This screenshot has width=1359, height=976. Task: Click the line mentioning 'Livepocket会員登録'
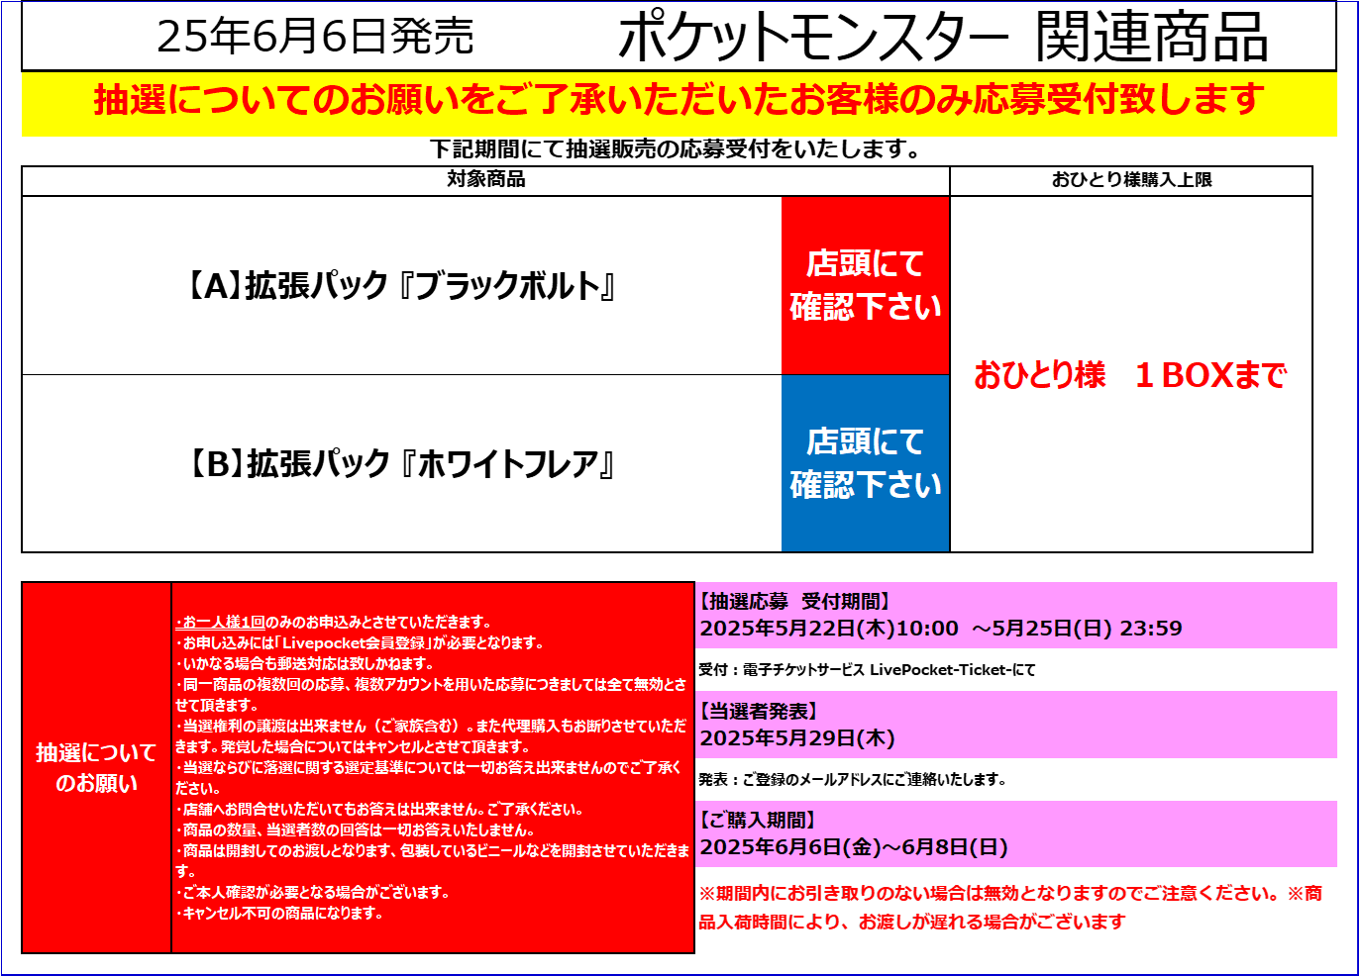[361, 642]
